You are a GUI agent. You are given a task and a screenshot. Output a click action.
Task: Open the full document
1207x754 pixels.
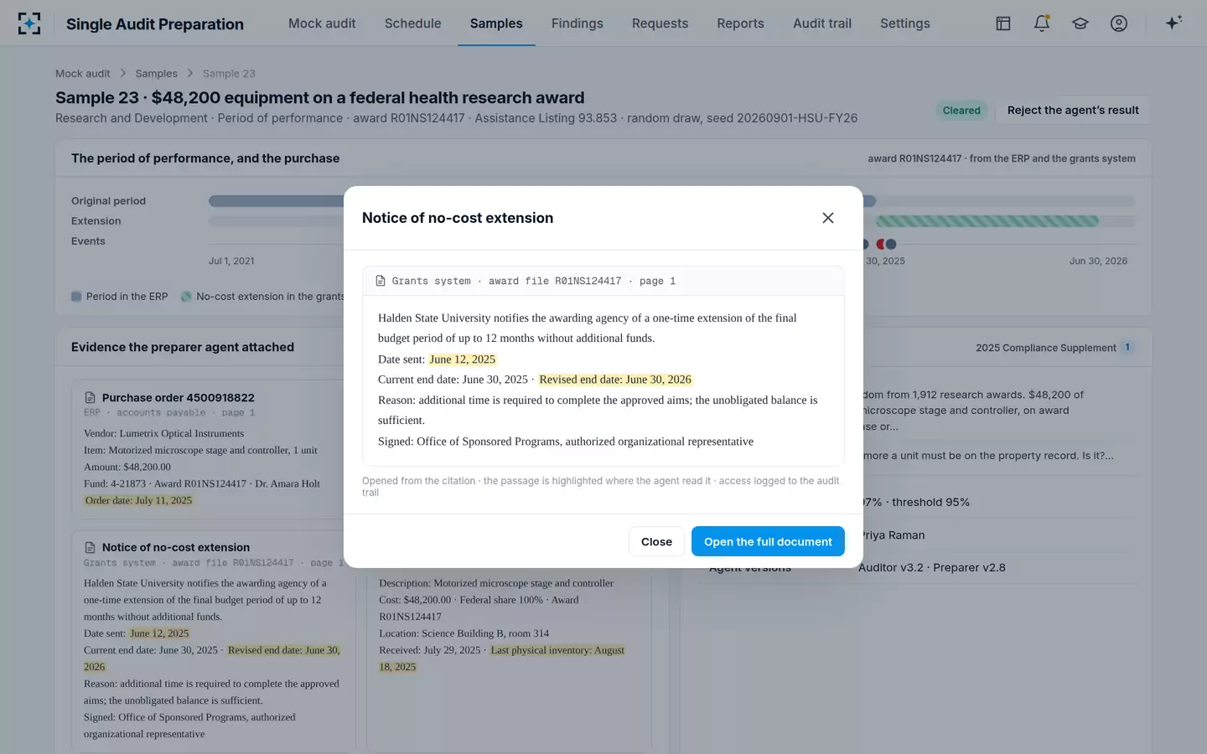point(768,542)
